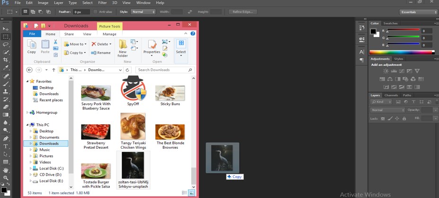Enable Intersect with selection mode
Viewport: 439px width, 198px height.
pos(48,12)
